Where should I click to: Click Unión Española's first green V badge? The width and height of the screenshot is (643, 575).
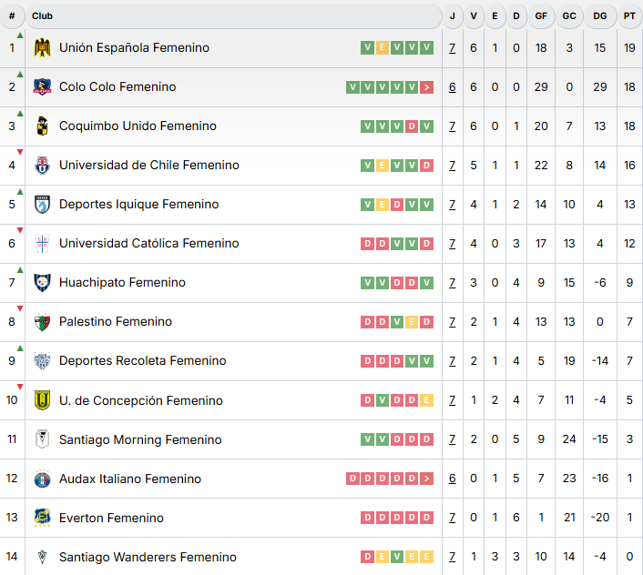(x=367, y=48)
